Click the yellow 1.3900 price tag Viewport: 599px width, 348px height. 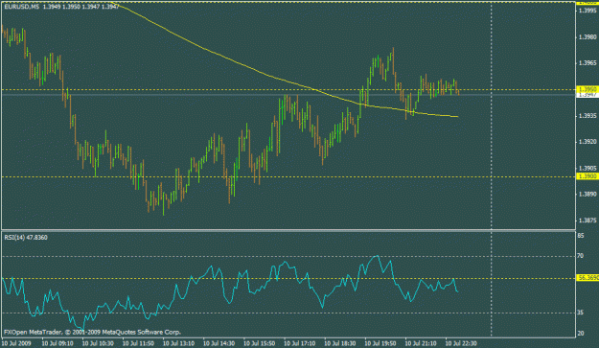tap(587, 176)
